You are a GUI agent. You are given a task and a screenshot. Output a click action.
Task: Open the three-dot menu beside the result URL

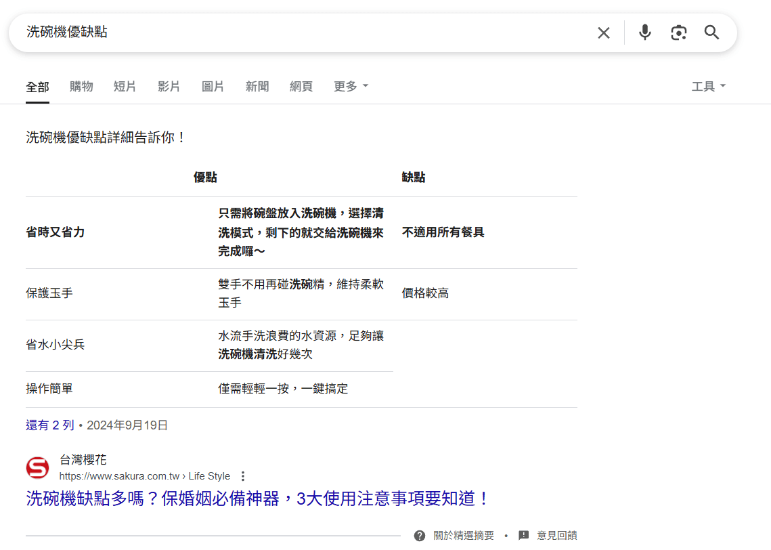tap(242, 476)
